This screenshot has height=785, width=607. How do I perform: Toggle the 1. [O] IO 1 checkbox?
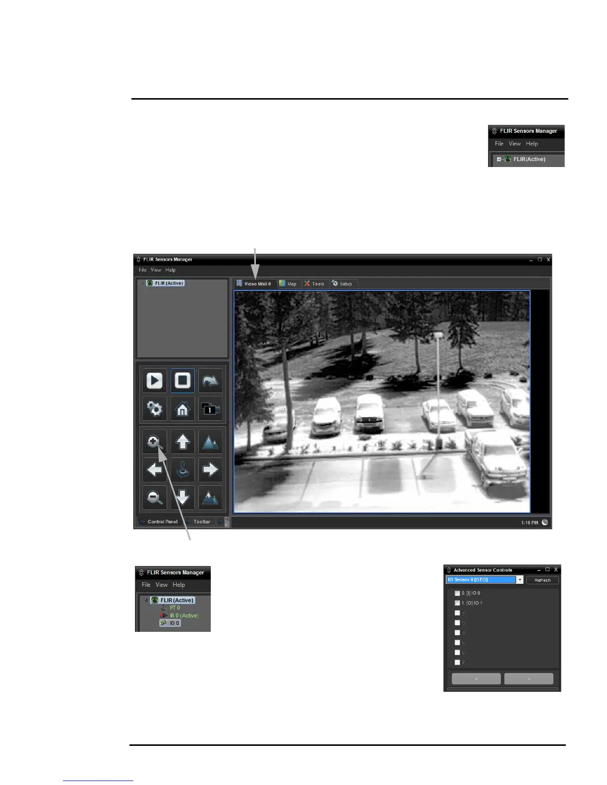[x=457, y=603]
